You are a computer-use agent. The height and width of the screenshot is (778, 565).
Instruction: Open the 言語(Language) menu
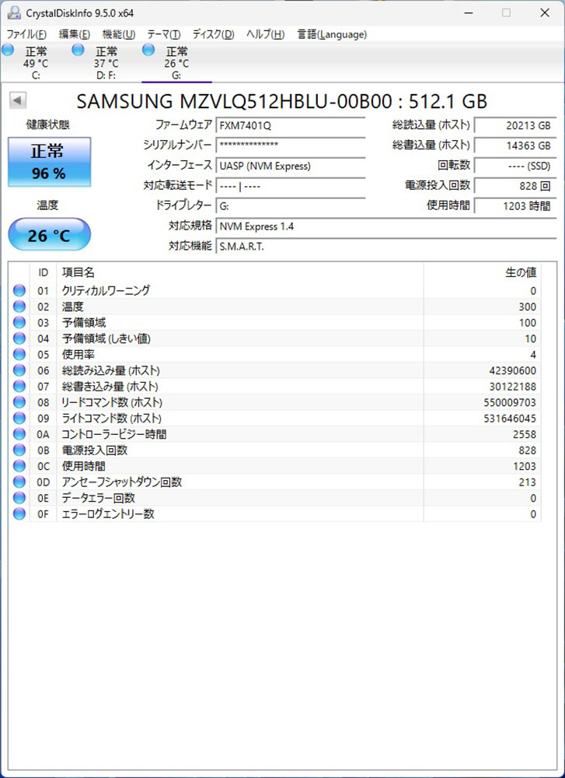[x=332, y=35]
